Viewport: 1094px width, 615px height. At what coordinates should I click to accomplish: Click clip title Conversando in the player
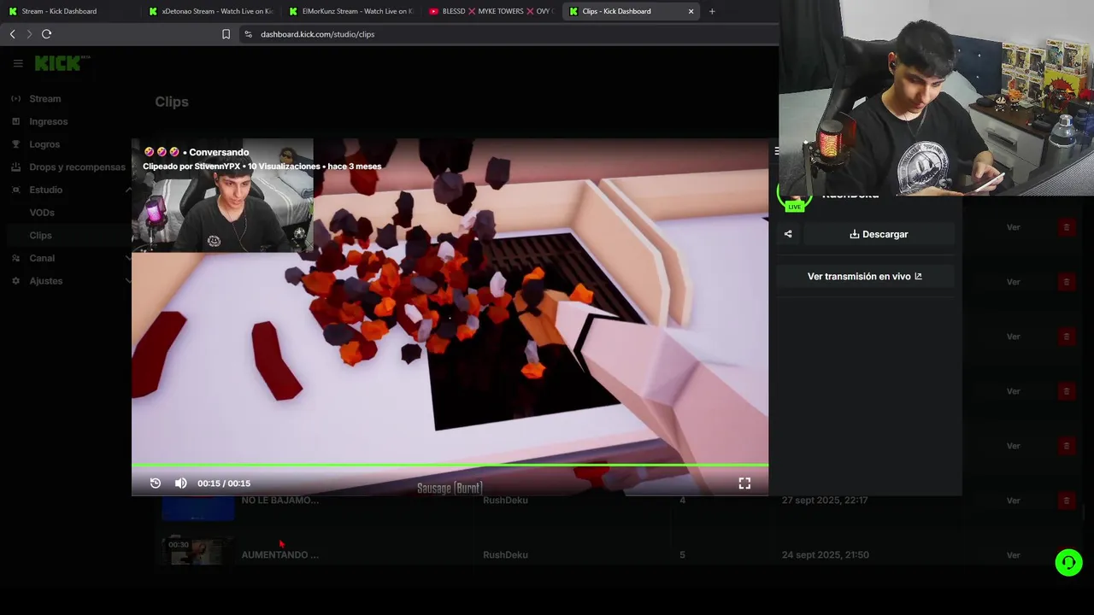click(x=219, y=152)
